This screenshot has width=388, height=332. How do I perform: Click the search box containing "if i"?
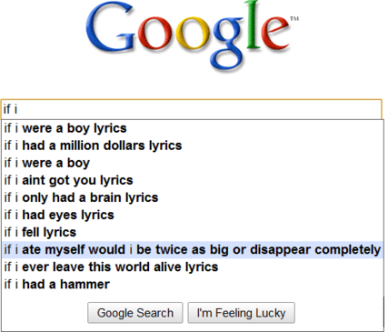tap(191, 109)
